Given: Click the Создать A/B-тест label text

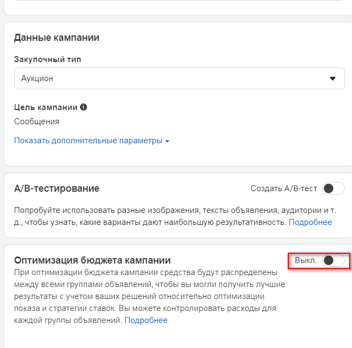Looking at the screenshot, I should pos(283,188).
